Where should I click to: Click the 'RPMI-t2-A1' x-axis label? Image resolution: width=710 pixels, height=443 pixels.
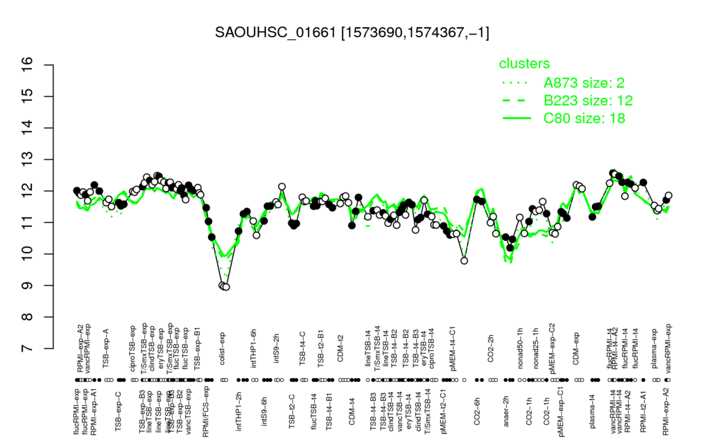coord(643,410)
